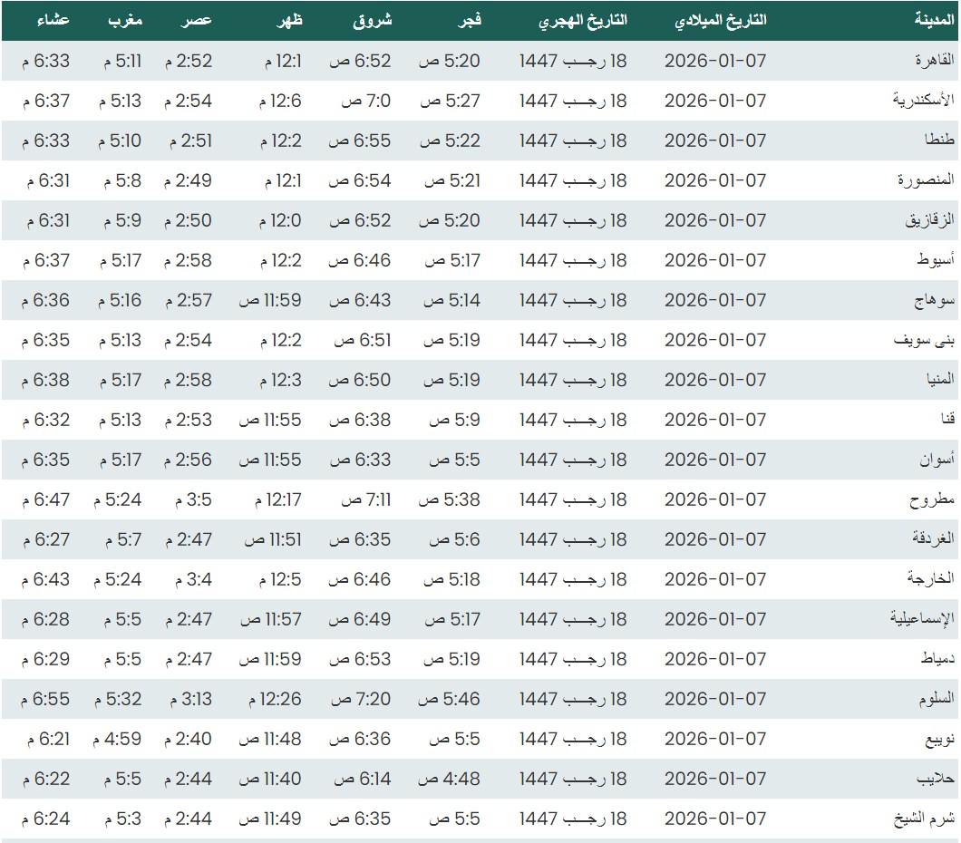The width and height of the screenshot is (961, 843).
Task: Click the Fajr time for مطروح
Action: coord(450,499)
